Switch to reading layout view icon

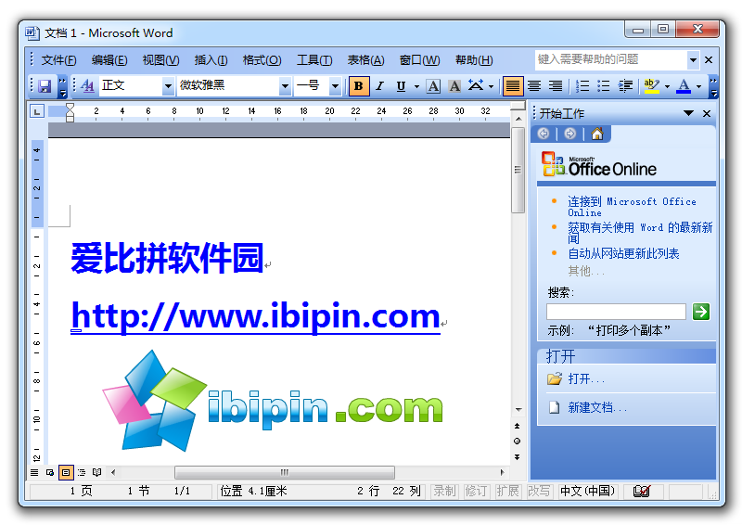[97, 472]
